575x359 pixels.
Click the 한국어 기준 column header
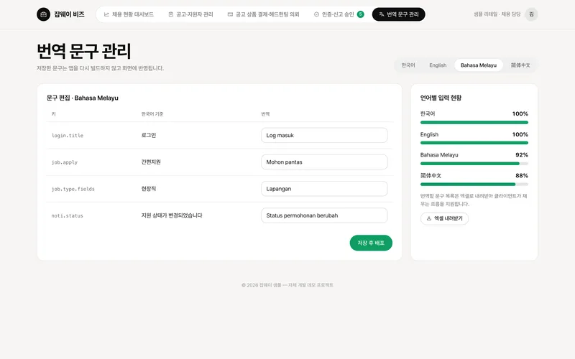(x=152, y=114)
